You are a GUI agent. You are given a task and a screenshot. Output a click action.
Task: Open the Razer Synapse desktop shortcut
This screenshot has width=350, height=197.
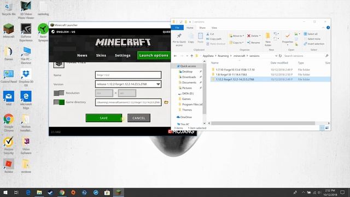(x=43, y=33)
